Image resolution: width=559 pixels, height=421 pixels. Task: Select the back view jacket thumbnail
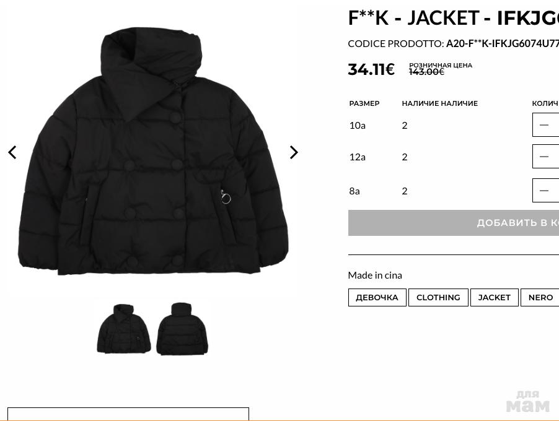[x=182, y=328]
